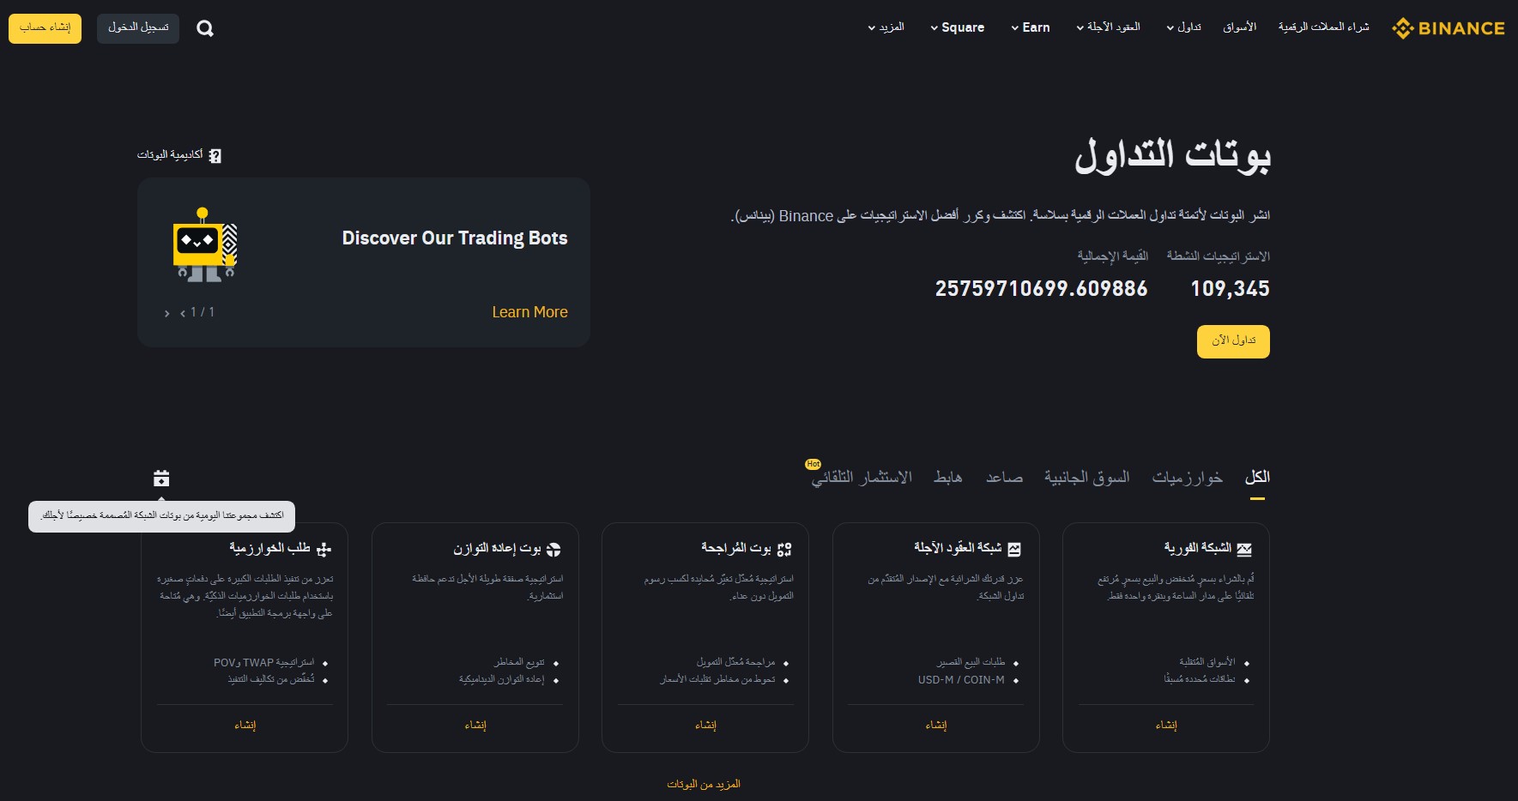Click the TWAP و POV strategy text
1518x801 pixels.
pyautogui.click(x=264, y=663)
